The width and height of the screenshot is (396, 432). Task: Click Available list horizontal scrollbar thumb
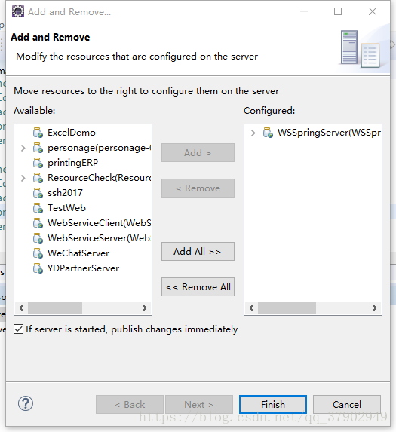(x=55, y=308)
